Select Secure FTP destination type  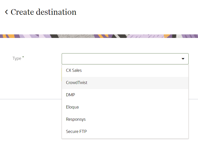pos(76,132)
